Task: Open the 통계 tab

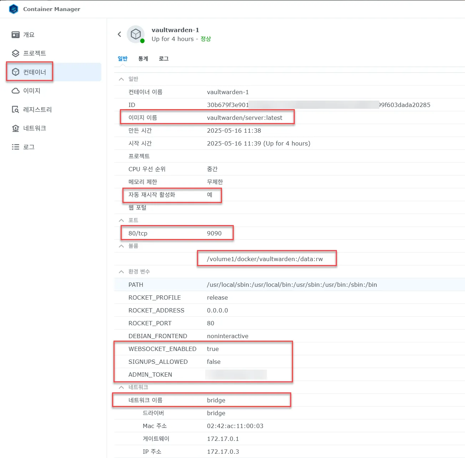Action: (143, 58)
